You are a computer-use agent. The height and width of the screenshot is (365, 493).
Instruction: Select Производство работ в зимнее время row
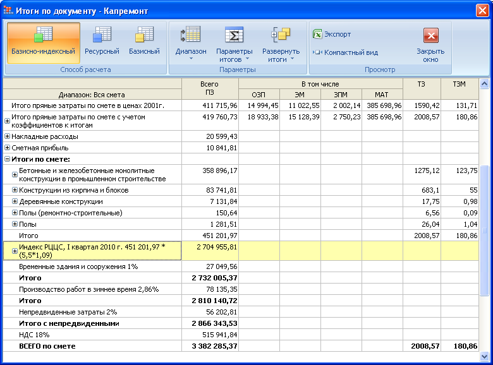pos(241,289)
